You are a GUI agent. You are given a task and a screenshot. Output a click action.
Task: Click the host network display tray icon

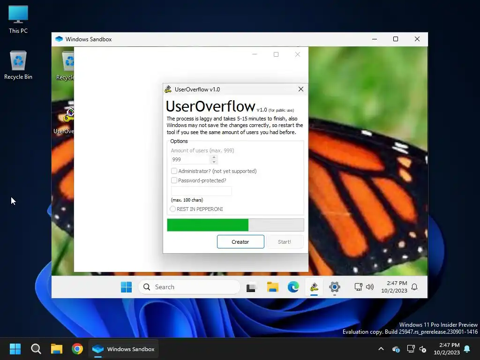pyautogui.click(x=411, y=349)
